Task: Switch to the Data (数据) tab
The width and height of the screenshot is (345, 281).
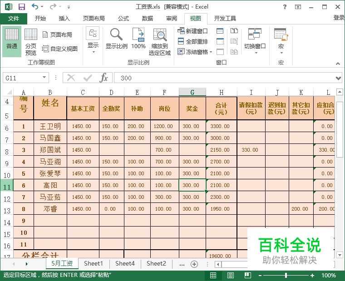Action: pos(148,19)
